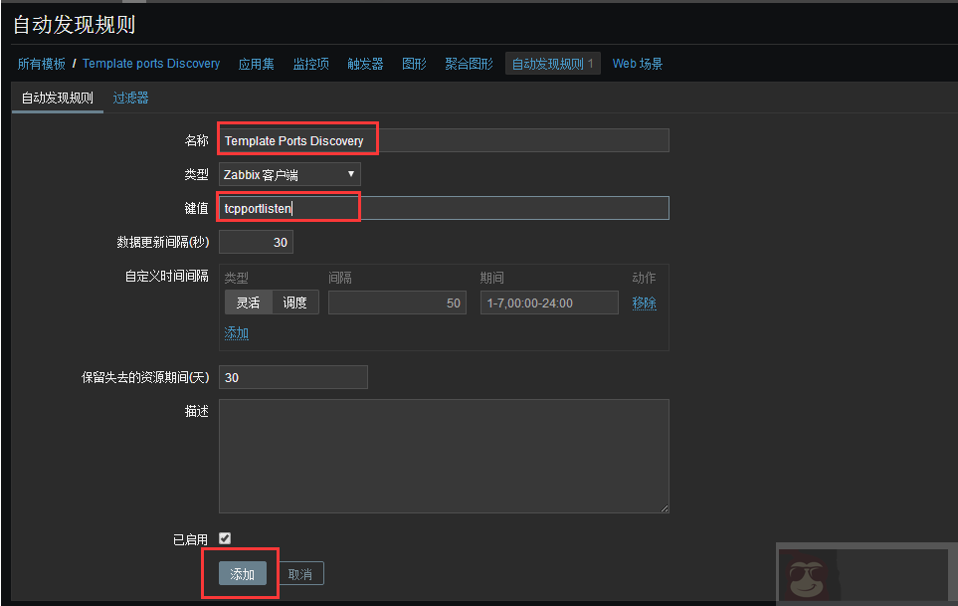Screen dimensions: 958x606
Task: Switch to the 过滤器 tab
Action: point(130,98)
